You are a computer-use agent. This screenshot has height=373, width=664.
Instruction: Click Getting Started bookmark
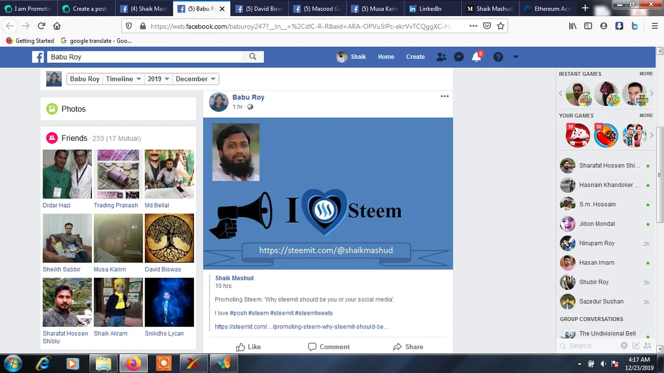(x=30, y=40)
